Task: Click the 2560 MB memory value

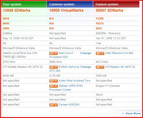Action: [x=101, y=76]
